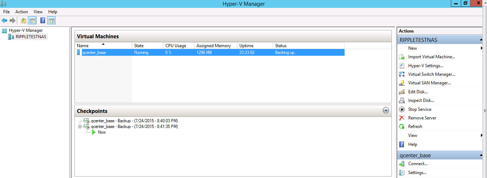Click the Hyper-V Settings icon
The image size is (487, 178).
tap(402, 66)
